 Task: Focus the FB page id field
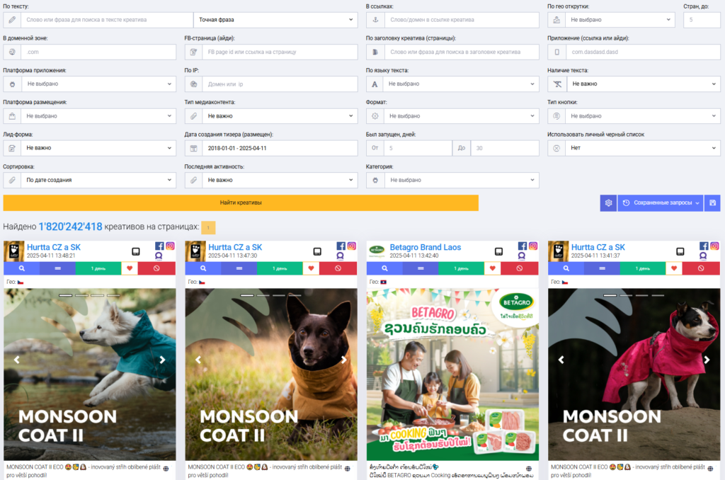[x=280, y=52]
